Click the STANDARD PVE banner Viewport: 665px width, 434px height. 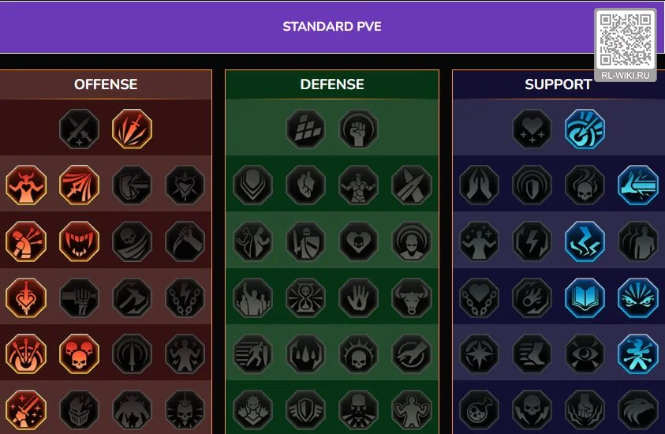point(332,27)
